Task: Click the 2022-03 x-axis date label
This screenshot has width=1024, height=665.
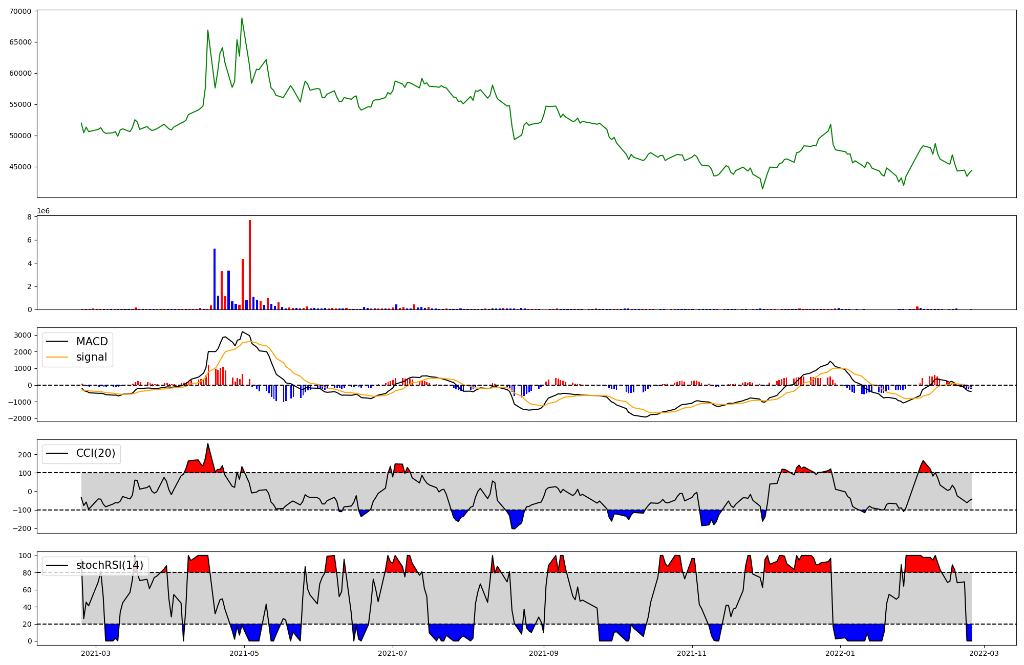Action: (x=984, y=653)
